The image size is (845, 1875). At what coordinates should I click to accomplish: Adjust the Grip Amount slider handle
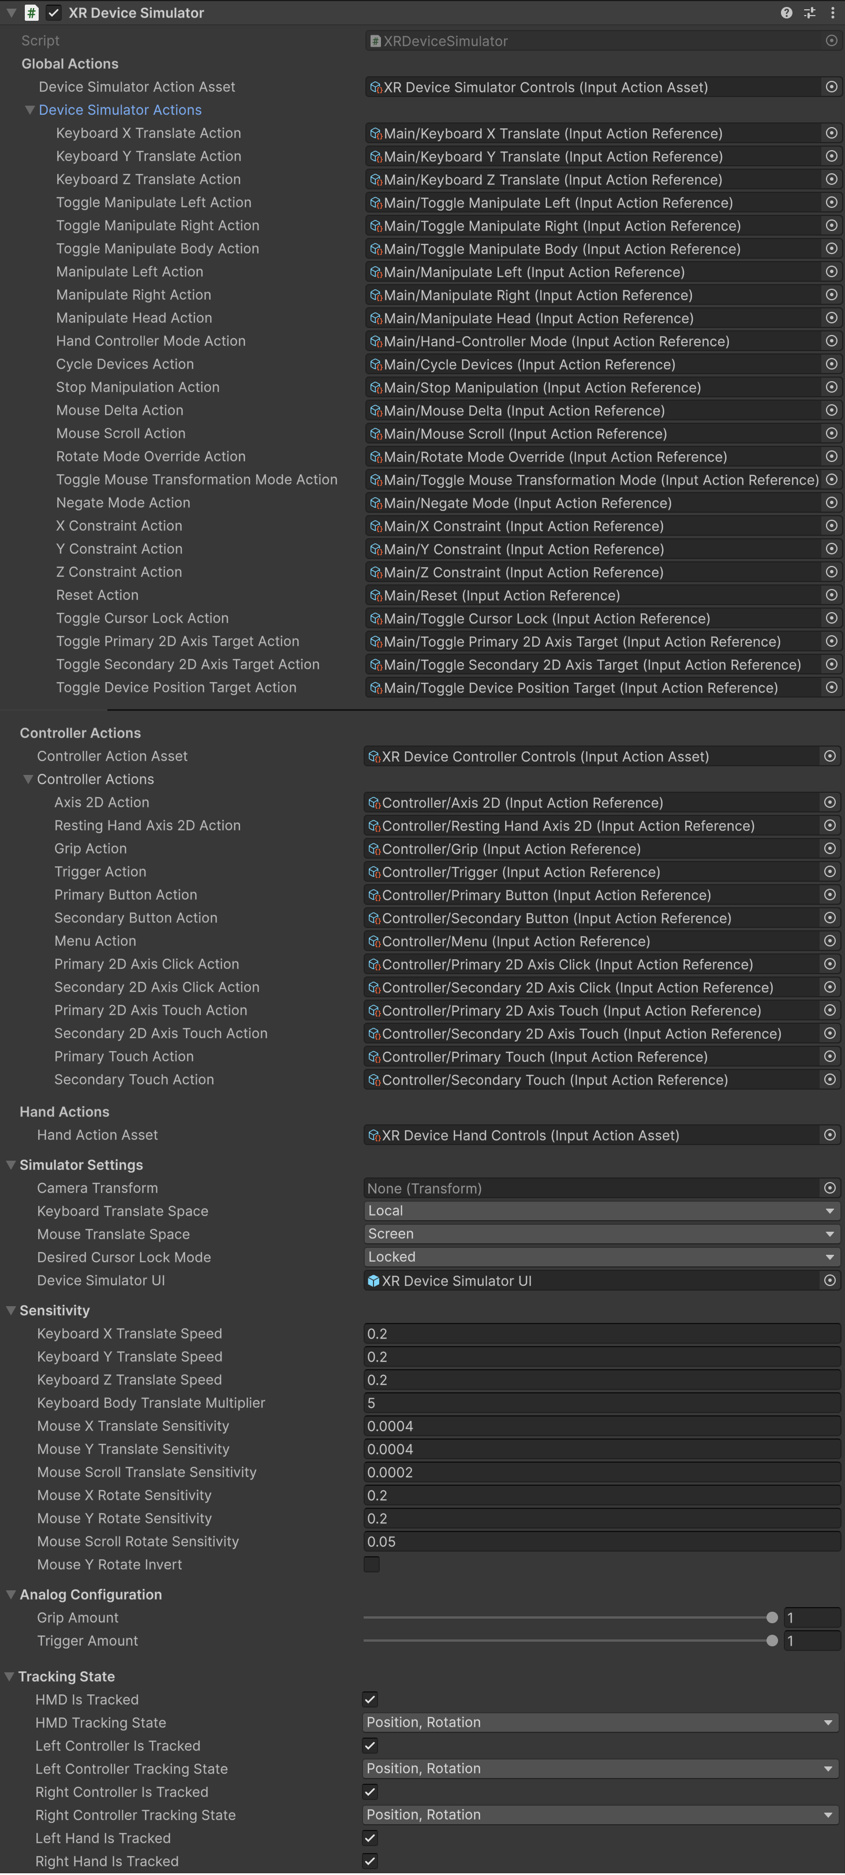pos(772,1617)
